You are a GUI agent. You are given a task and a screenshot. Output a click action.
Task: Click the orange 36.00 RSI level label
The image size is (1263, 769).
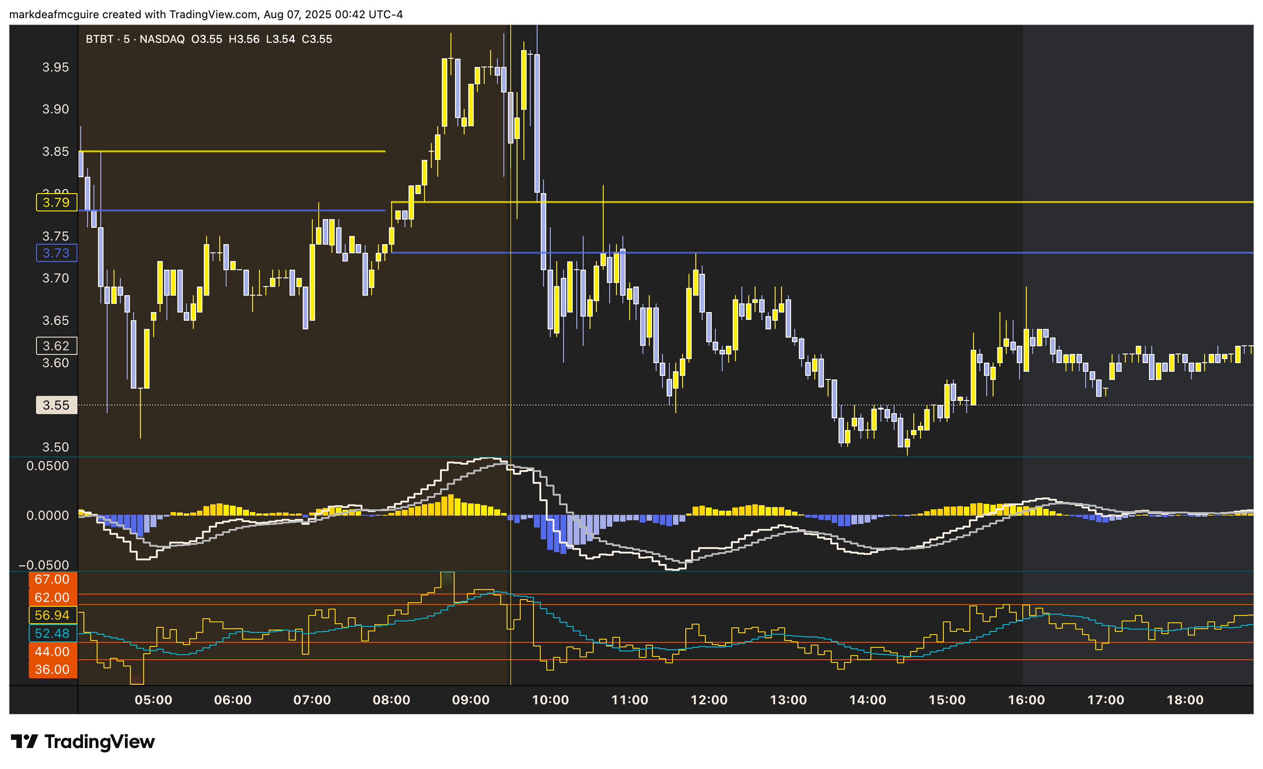(x=52, y=669)
